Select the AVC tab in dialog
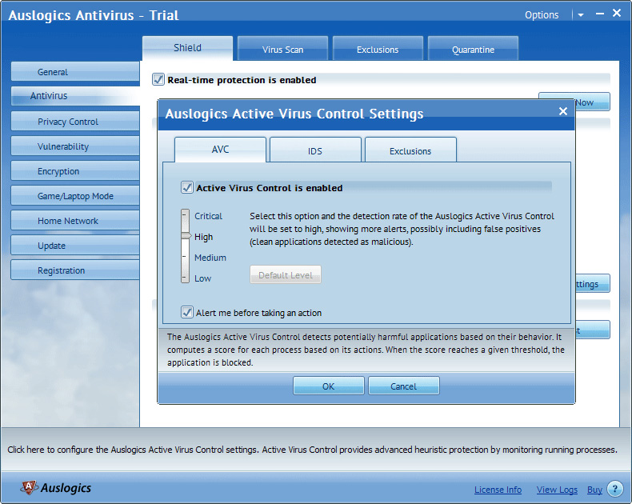The width and height of the screenshot is (632, 504). (220, 150)
